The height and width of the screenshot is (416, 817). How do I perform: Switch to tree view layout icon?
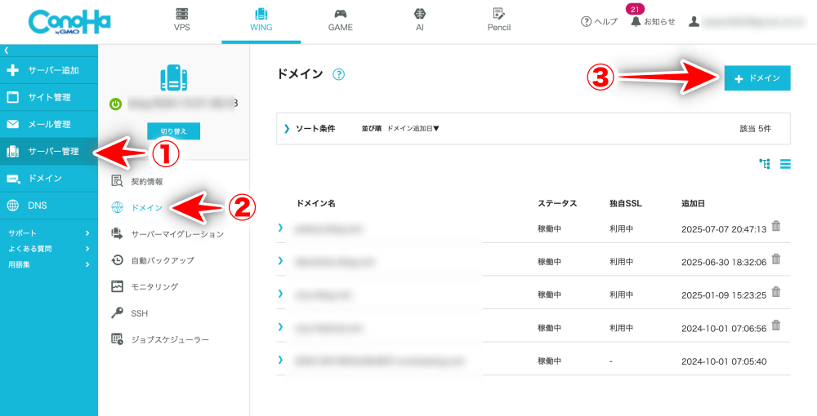765,164
